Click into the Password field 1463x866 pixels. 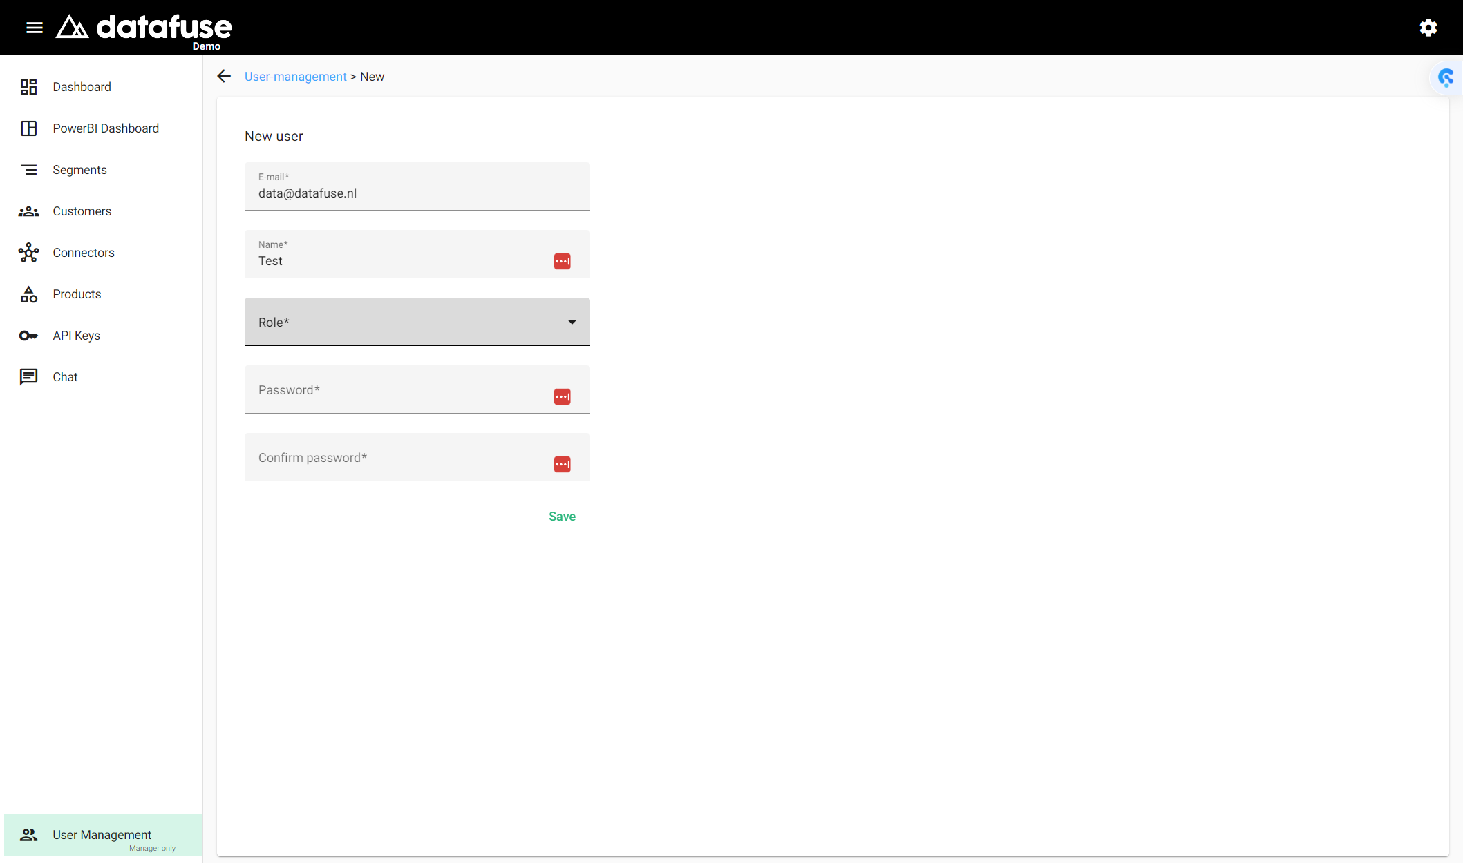(x=417, y=389)
